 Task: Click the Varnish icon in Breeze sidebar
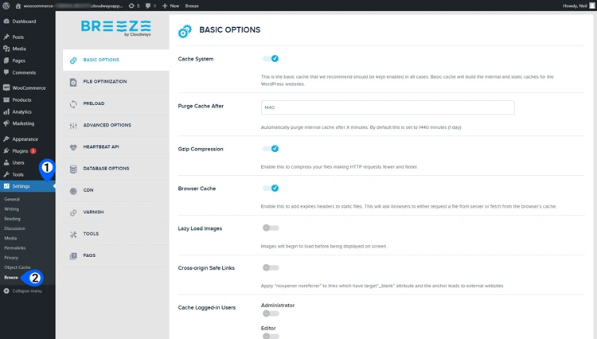pyautogui.click(x=73, y=212)
